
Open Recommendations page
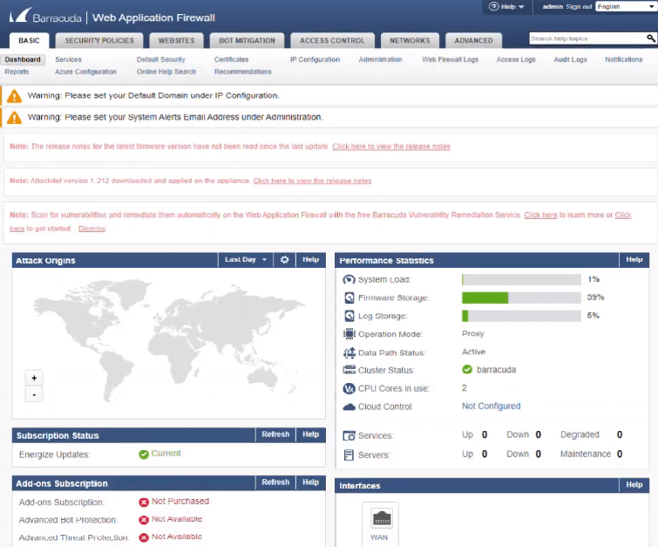[243, 72]
